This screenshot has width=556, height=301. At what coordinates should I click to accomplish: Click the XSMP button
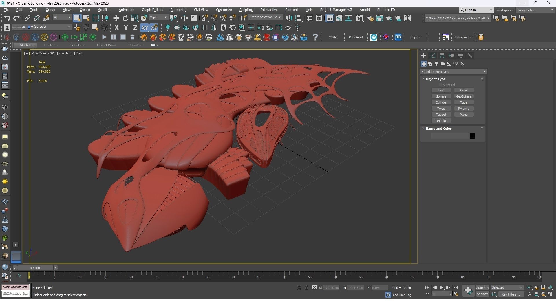pos(333,37)
